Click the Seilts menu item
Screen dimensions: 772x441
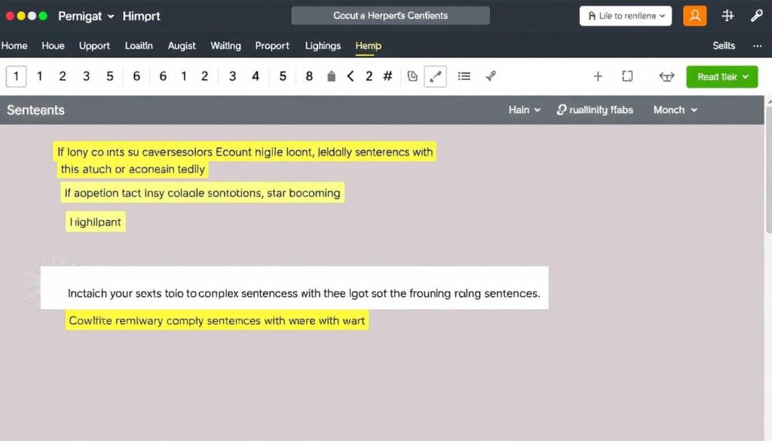point(724,46)
